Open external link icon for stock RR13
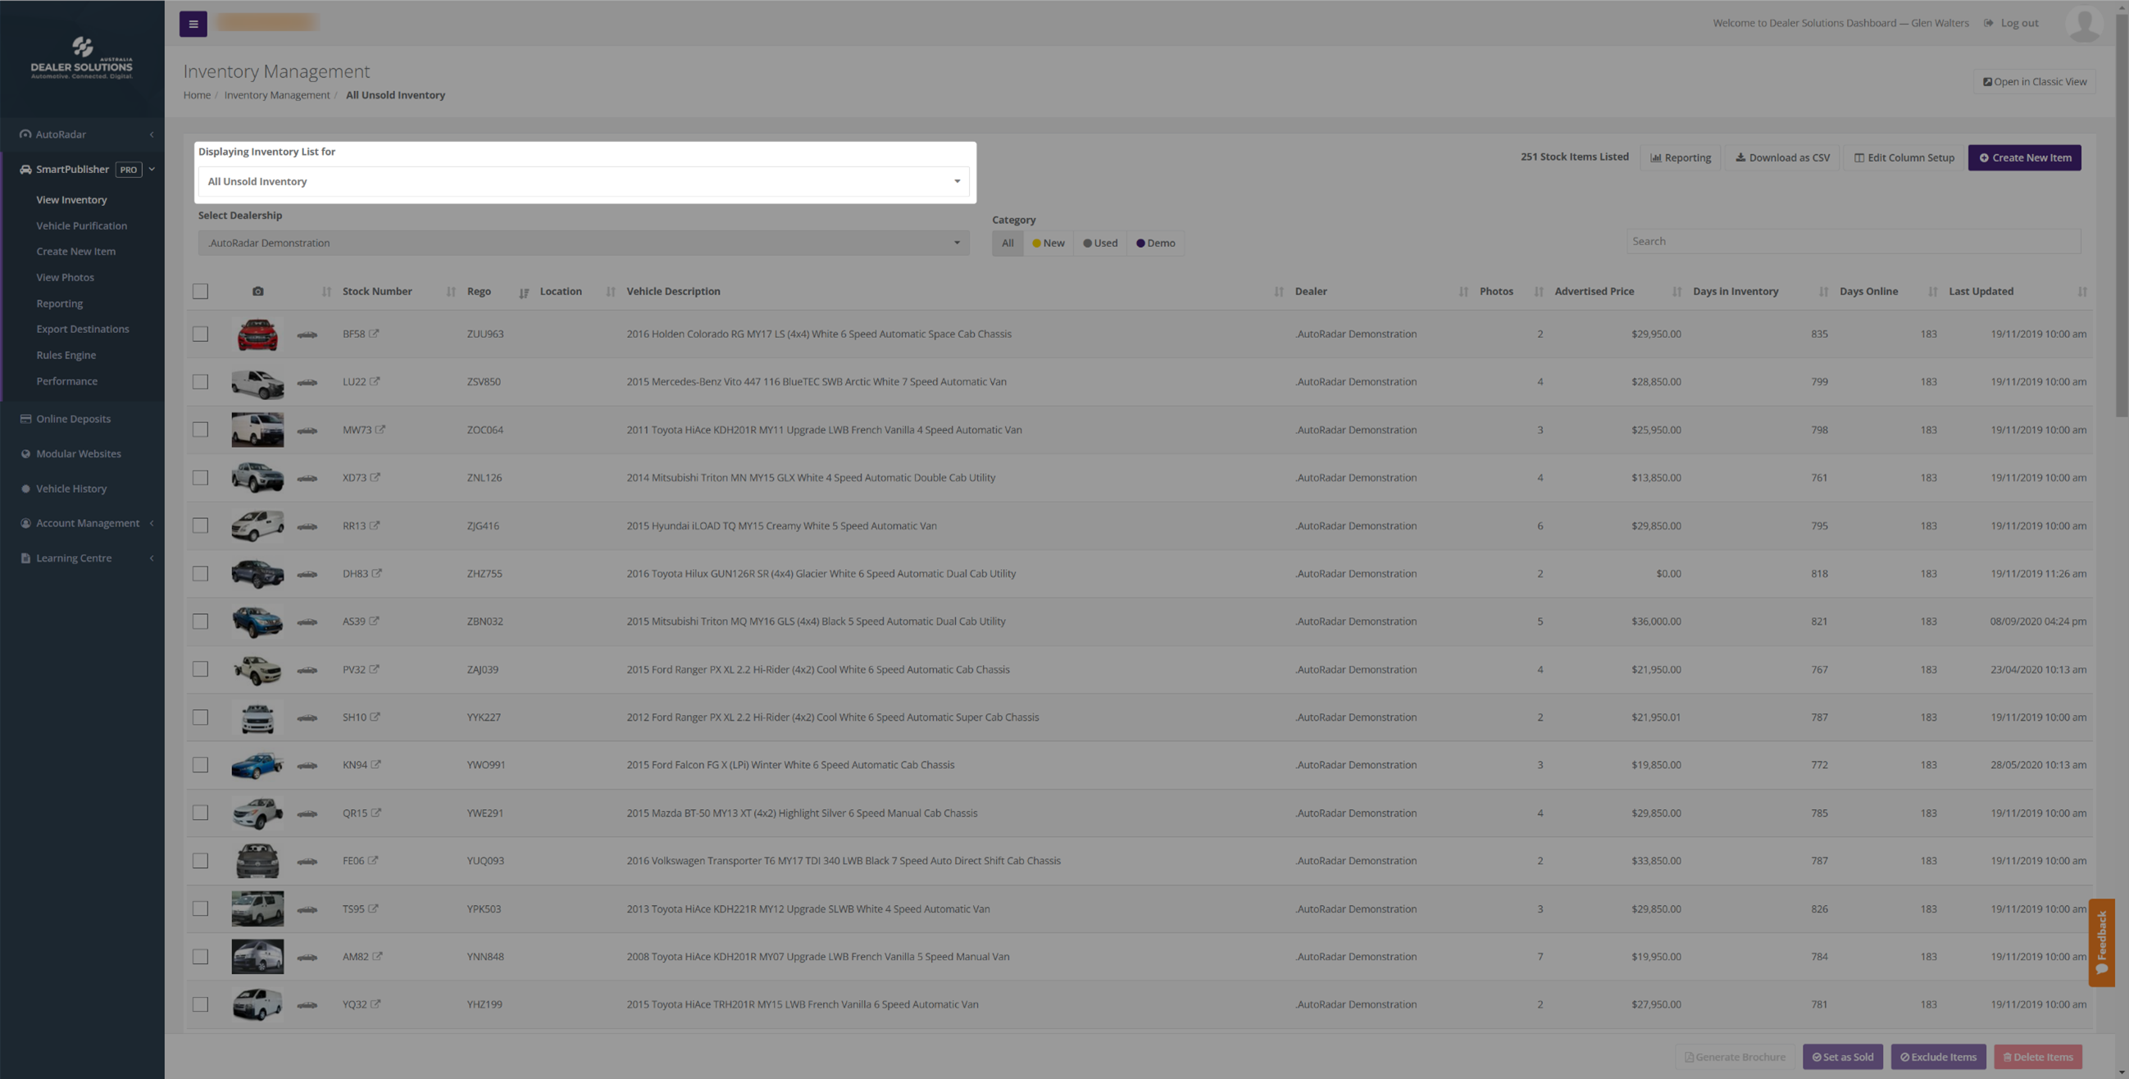The height and width of the screenshot is (1079, 2129). tap(375, 526)
